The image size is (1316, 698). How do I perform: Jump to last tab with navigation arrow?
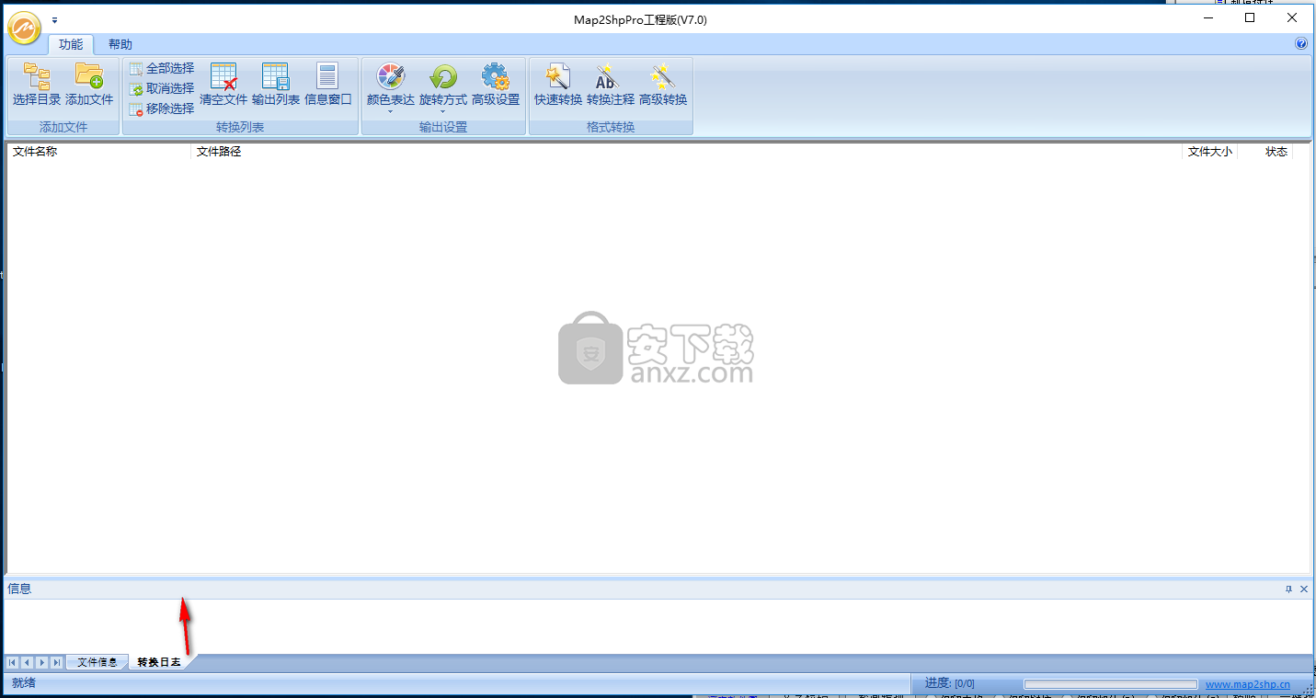pyautogui.click(x=57, y=662)
